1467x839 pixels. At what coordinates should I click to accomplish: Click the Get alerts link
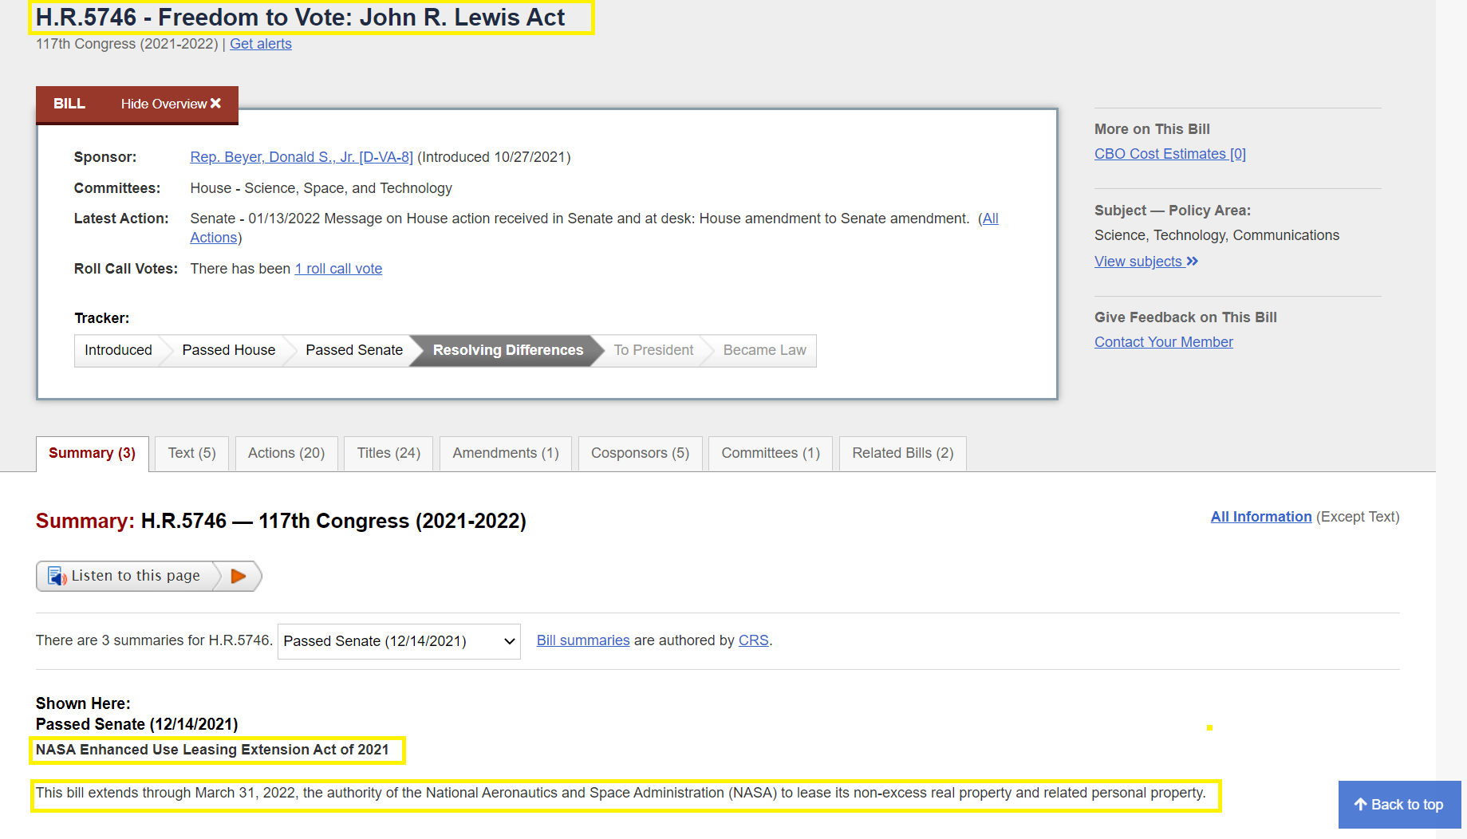(261, 44)
